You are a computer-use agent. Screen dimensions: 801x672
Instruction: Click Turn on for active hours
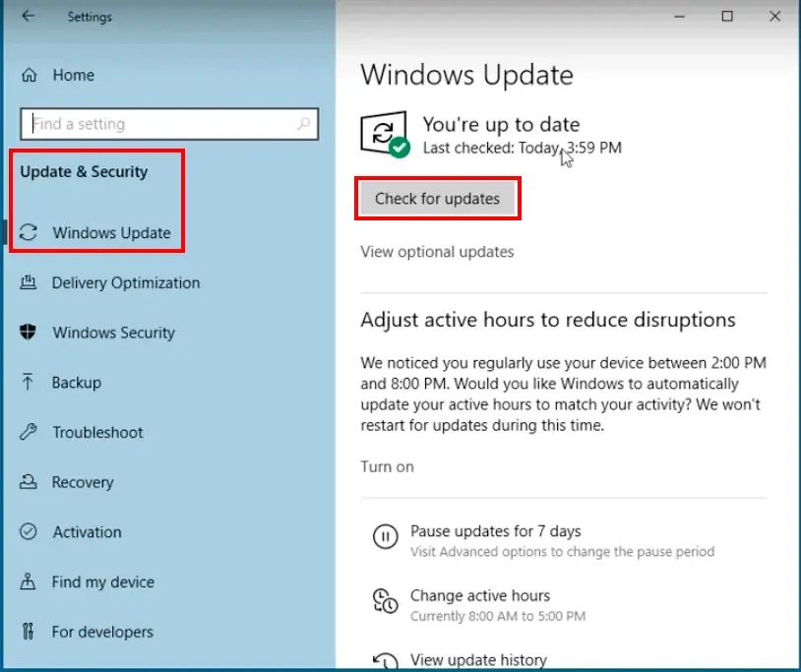(x=388, y=466)
